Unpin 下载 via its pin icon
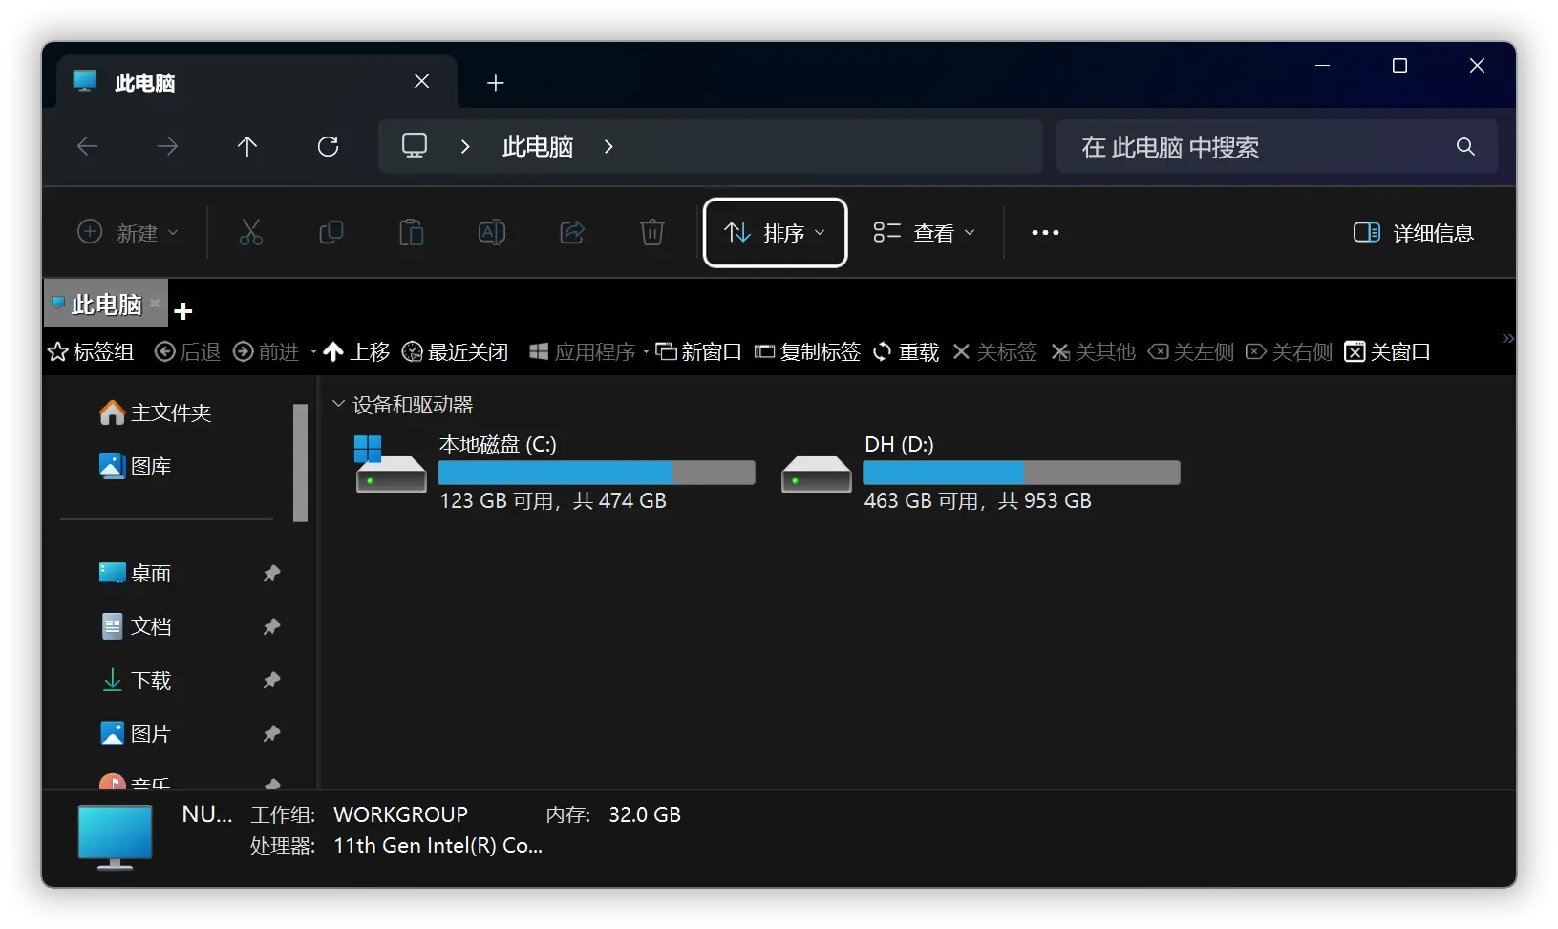 [271, 680]
